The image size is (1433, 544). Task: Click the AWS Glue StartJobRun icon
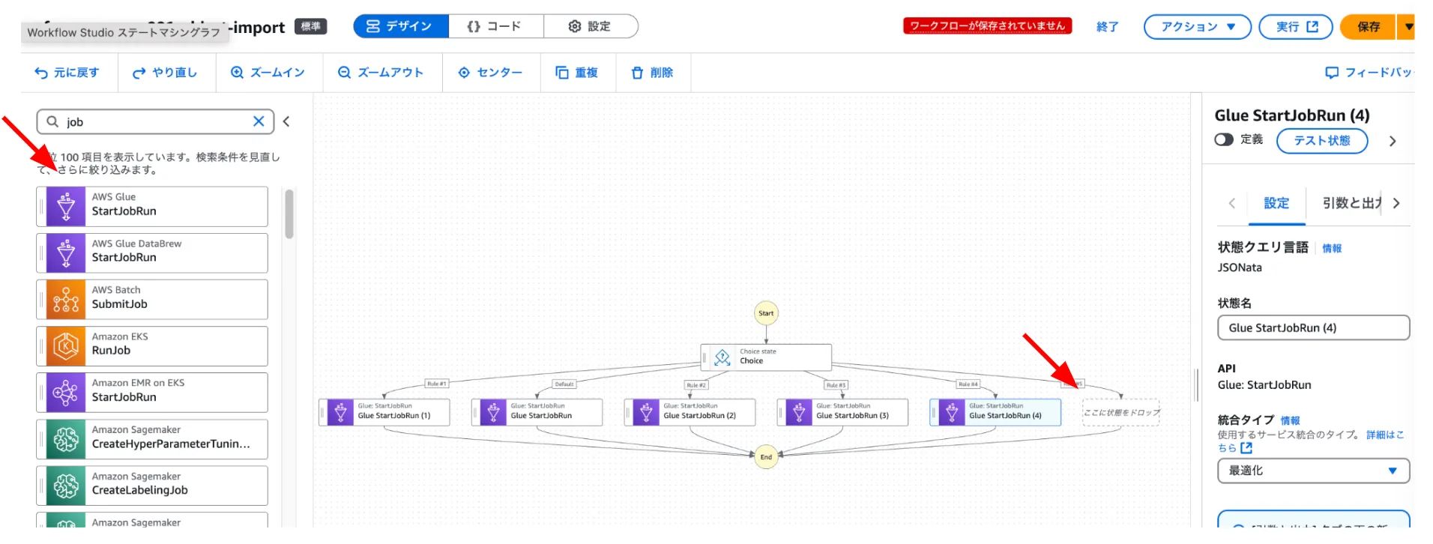(x=66, y=207)
